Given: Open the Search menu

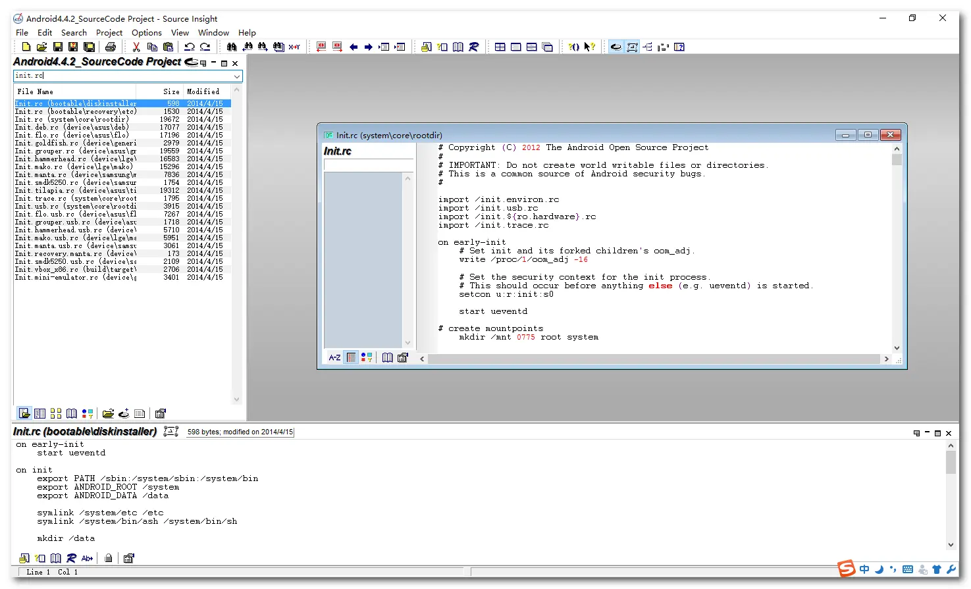Looking at the screenshot, I should (74, 32).
